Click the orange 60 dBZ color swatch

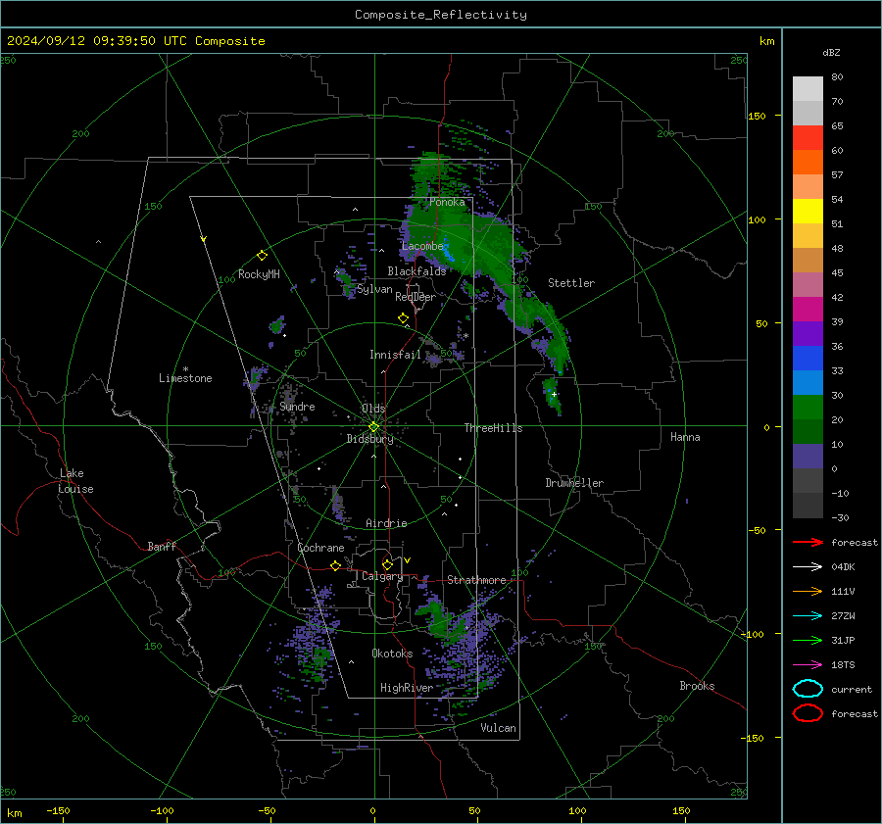808,162
